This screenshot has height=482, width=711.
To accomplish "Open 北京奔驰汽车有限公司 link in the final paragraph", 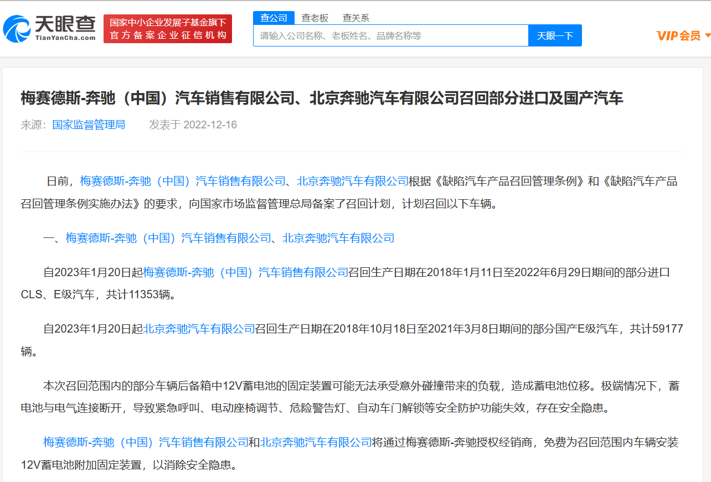I will (316, 442).
